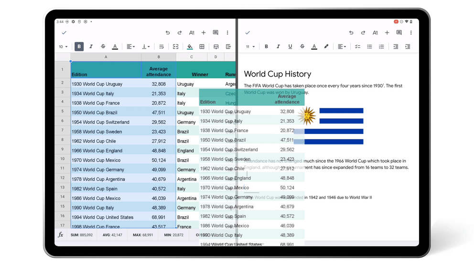The image size is (474, 267).
Task: Add a comment in Sheets
Action: tap(215, 33)
